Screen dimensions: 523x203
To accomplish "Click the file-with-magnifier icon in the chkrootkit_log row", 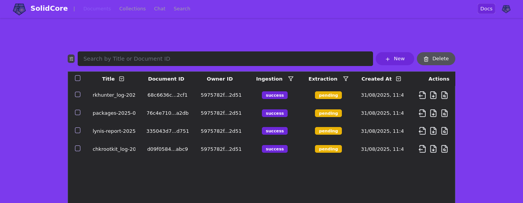I will [x=445, y=149].
